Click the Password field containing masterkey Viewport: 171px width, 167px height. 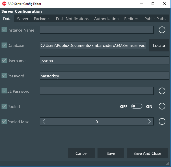104,76
